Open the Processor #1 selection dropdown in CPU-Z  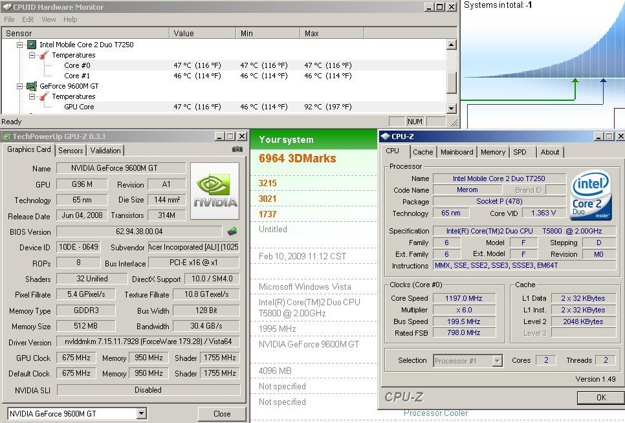click(x=497, y=361)
